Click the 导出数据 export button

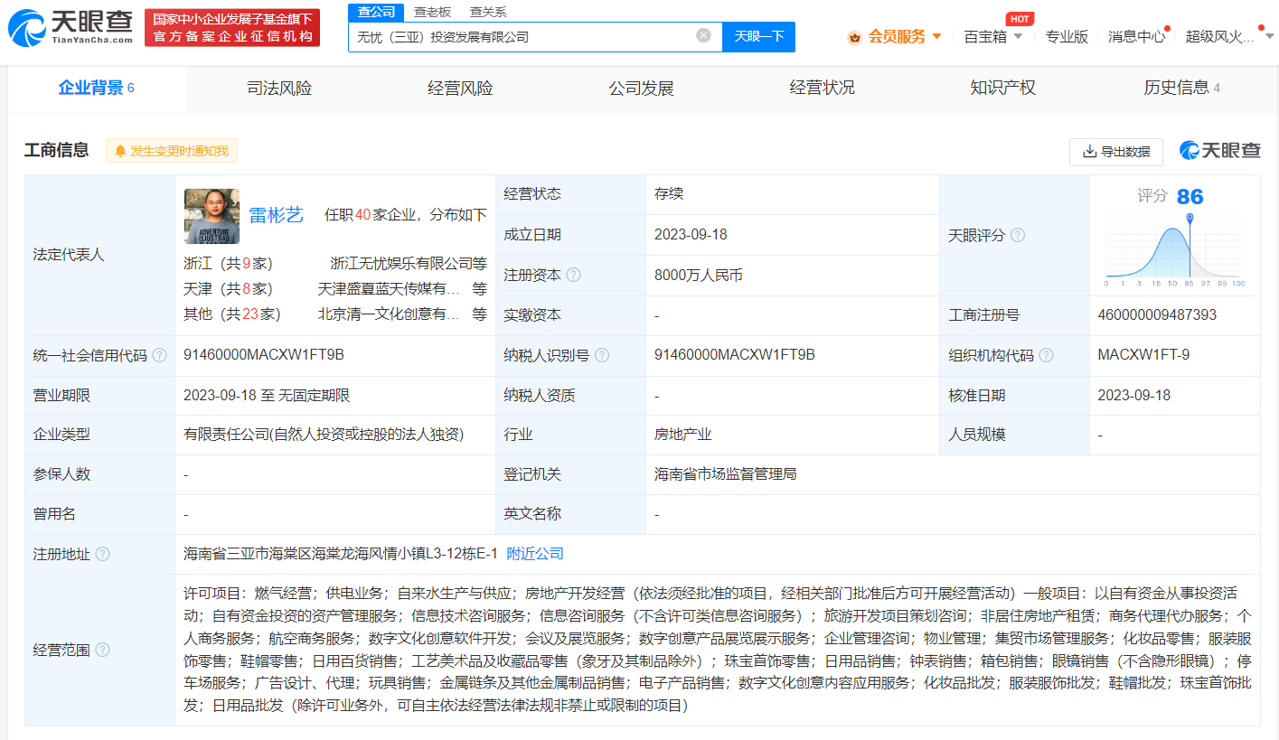point(1116,152)
